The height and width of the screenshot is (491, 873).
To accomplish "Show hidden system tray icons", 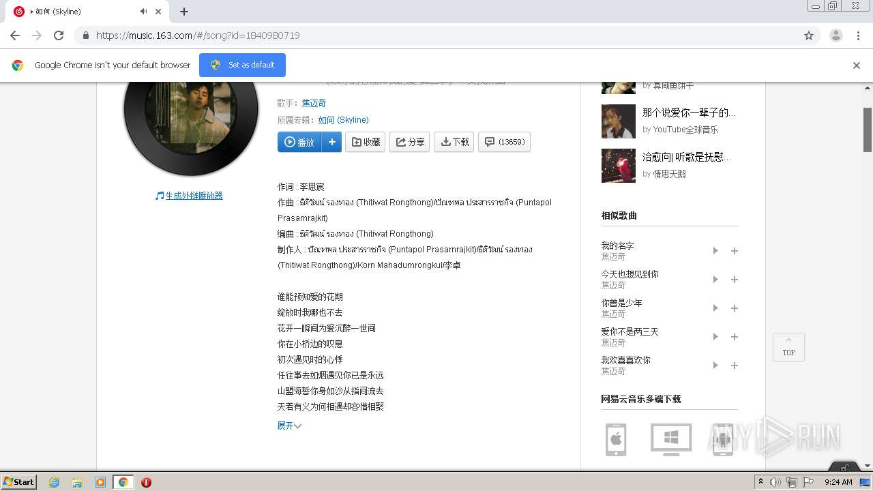I will (x=760, y=482).
